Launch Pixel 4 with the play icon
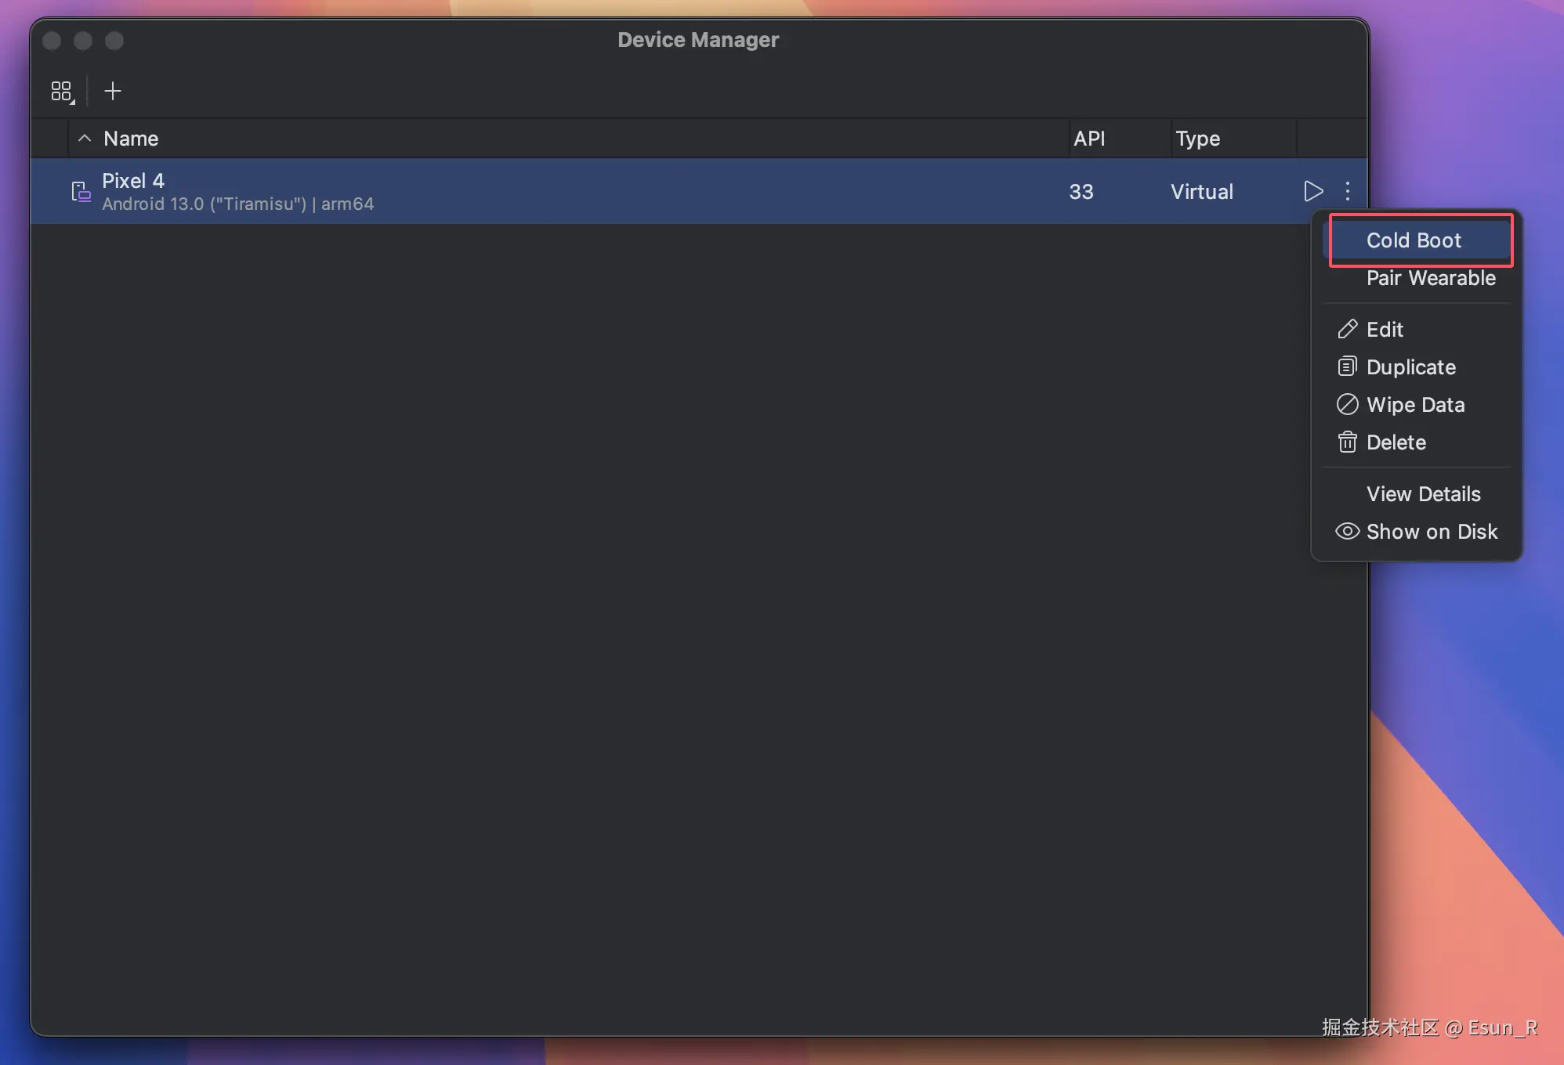The image size is (1564, 1065). [1313, 191]
